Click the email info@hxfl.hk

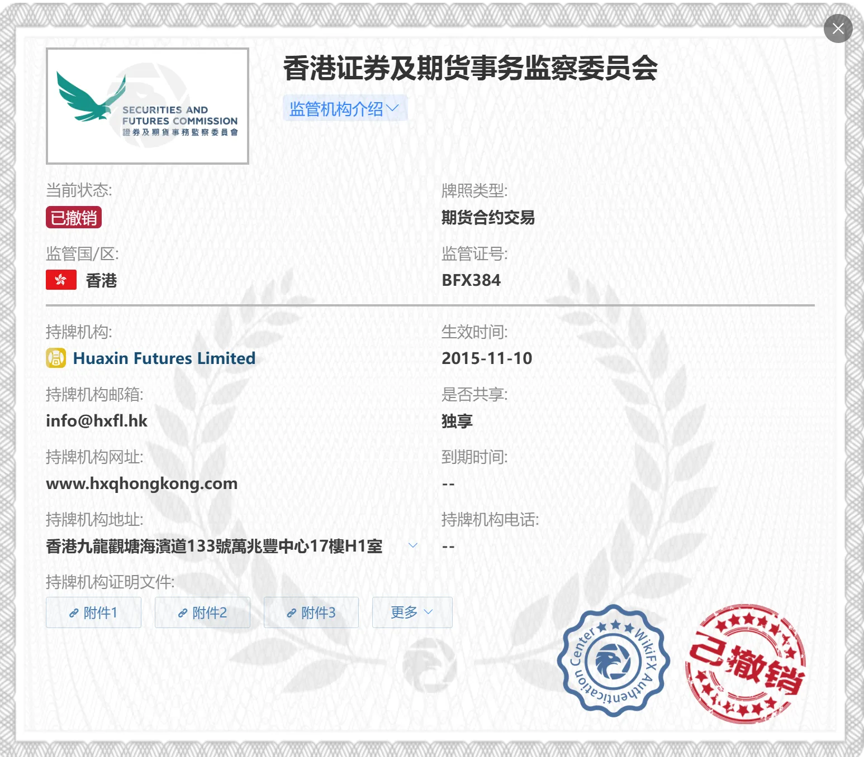pos(97,421)
